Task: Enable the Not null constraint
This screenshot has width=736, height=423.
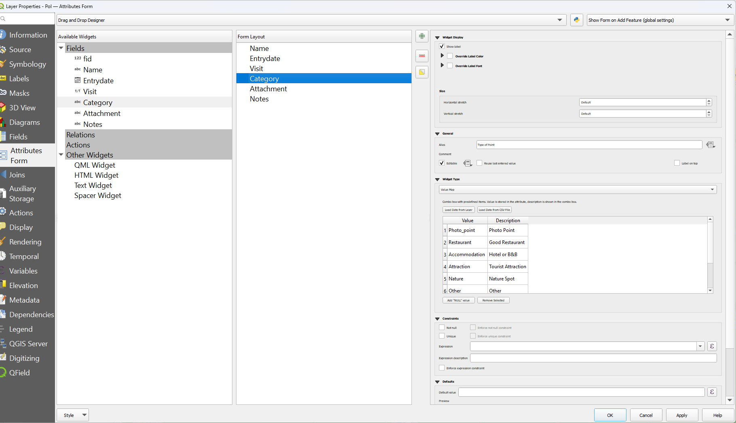Action: (442, 328)
